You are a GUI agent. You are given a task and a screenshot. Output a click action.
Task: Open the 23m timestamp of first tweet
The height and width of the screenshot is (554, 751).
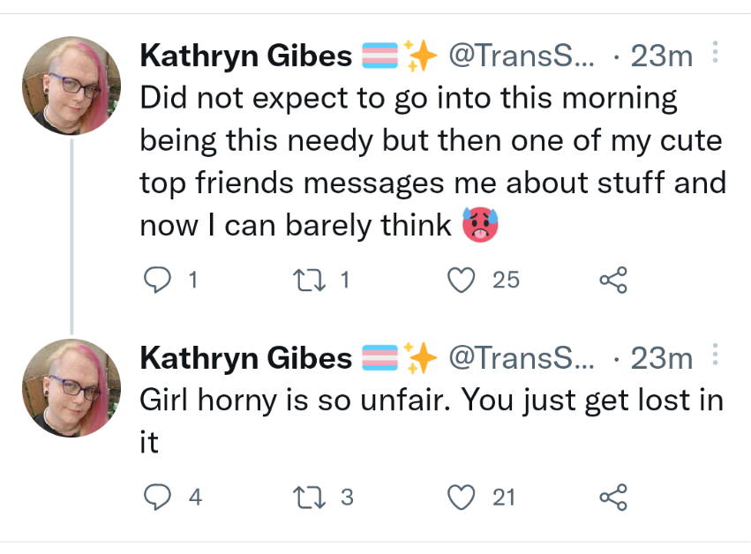pyautogui.click(x=662, y=56)
